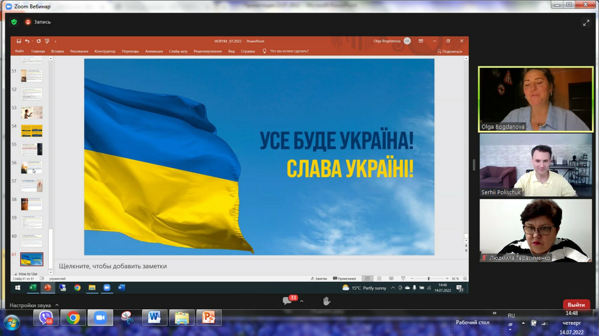Click the save icon in PowerPoint's quick access toolbar
Screen dimensions: 599x336
click(x=19, y=41)
